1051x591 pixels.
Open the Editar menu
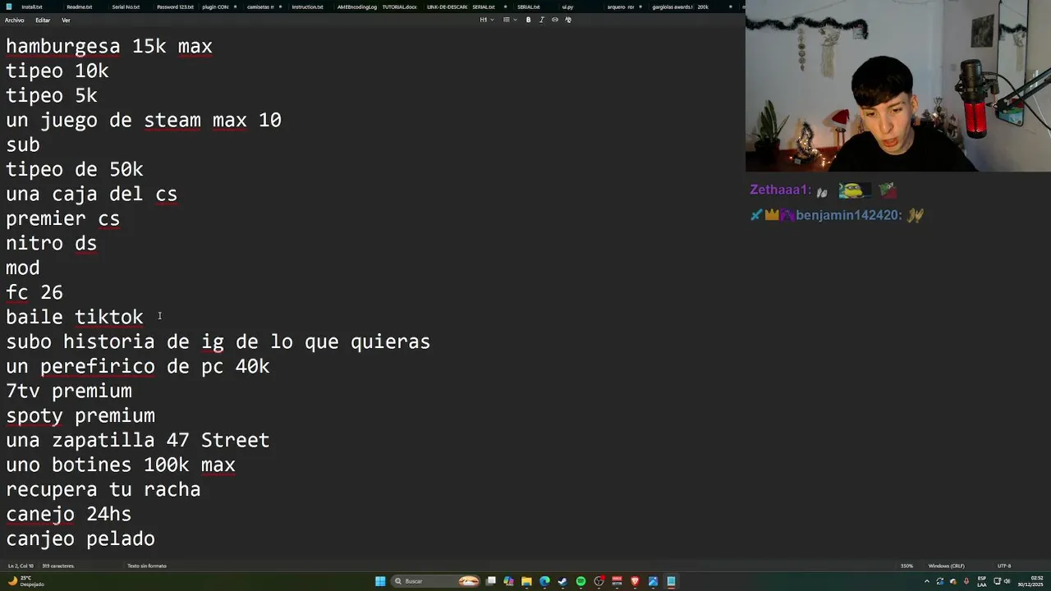(x=43, y=20)
